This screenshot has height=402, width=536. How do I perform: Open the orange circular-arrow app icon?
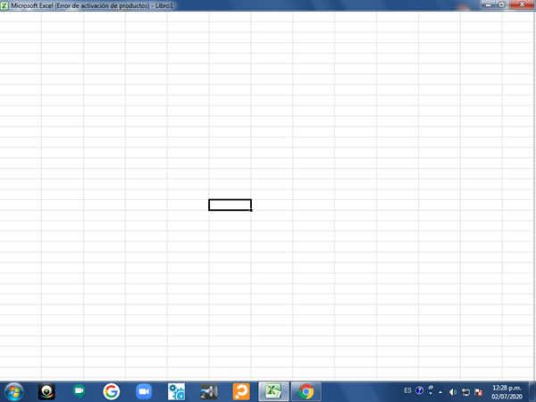pos(241,392)
